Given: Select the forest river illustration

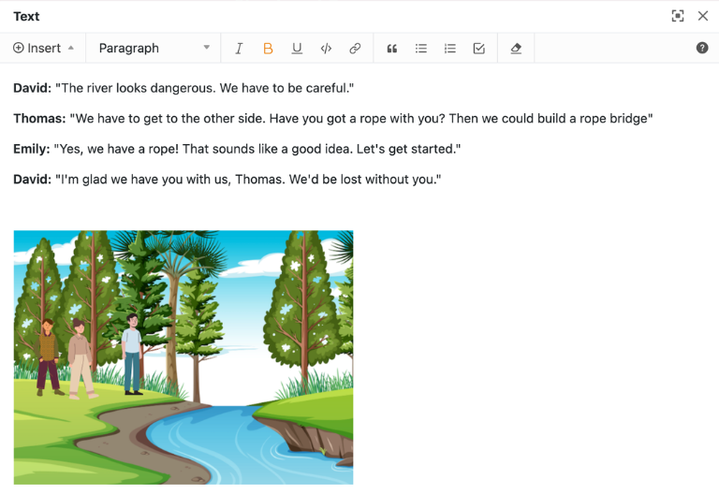Looking at the screenshot, I should 183,357.
